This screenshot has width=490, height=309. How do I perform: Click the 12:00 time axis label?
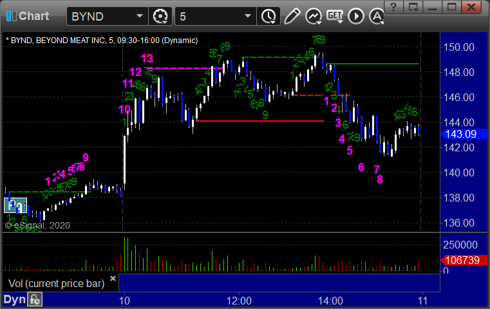(x=239, y=301)
